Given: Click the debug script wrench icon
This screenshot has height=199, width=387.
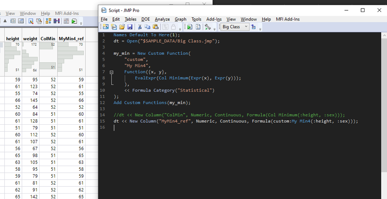Looking at the screenshot, I should [208, 27].
